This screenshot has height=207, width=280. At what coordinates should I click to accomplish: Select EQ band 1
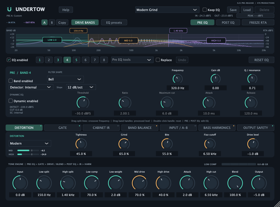(40, 60)
